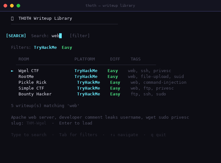This screenshot has width=221, height=163.
Task: Click tags 'web, file-upload, suid'
Action: [x=156, y=77]
